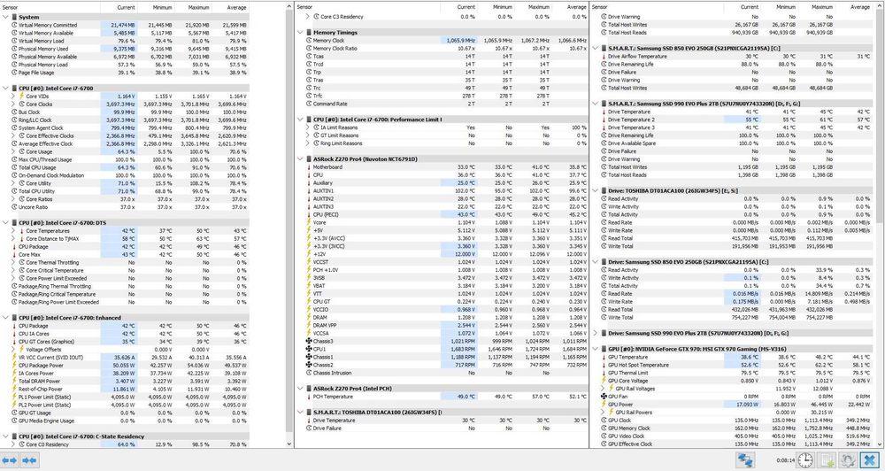Click the thermometer icon beside Drive Airflow Temperature
Image resolution: width=885 pixels, height=471 pixels.
click(604, 57)
